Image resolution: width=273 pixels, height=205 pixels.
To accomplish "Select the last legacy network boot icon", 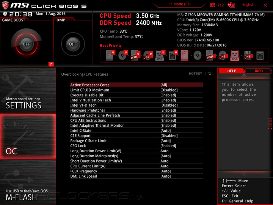I will pyautogui.click(x=260, y=55).
